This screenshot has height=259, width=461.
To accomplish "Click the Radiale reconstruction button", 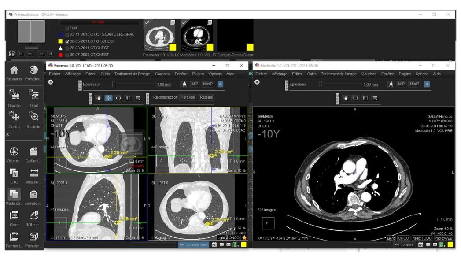I will pos(206,97).
